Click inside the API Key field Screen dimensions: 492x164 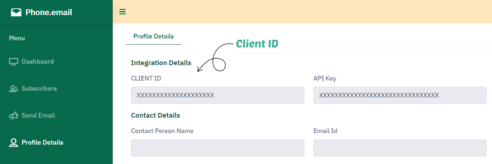pyautogui.click(x=400, y=95)
